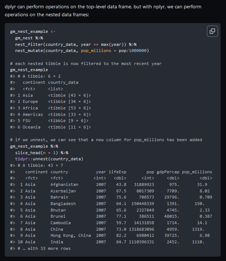226x261 pixels.
Task: Click the lifeExp column header
Action: (117, 172)
